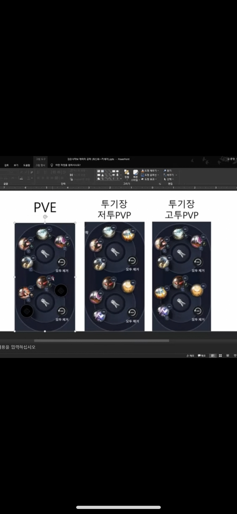Click the orange right skill in 고투PVP lower wheel

pos(197,290)
